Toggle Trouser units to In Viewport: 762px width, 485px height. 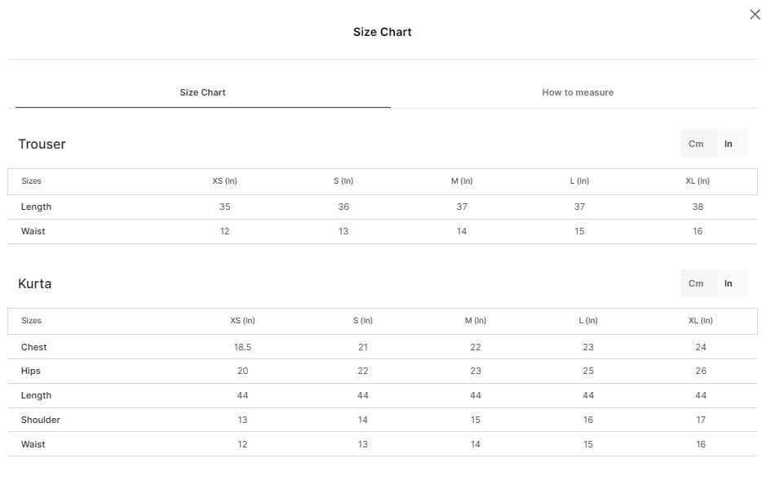click(728, 144)
